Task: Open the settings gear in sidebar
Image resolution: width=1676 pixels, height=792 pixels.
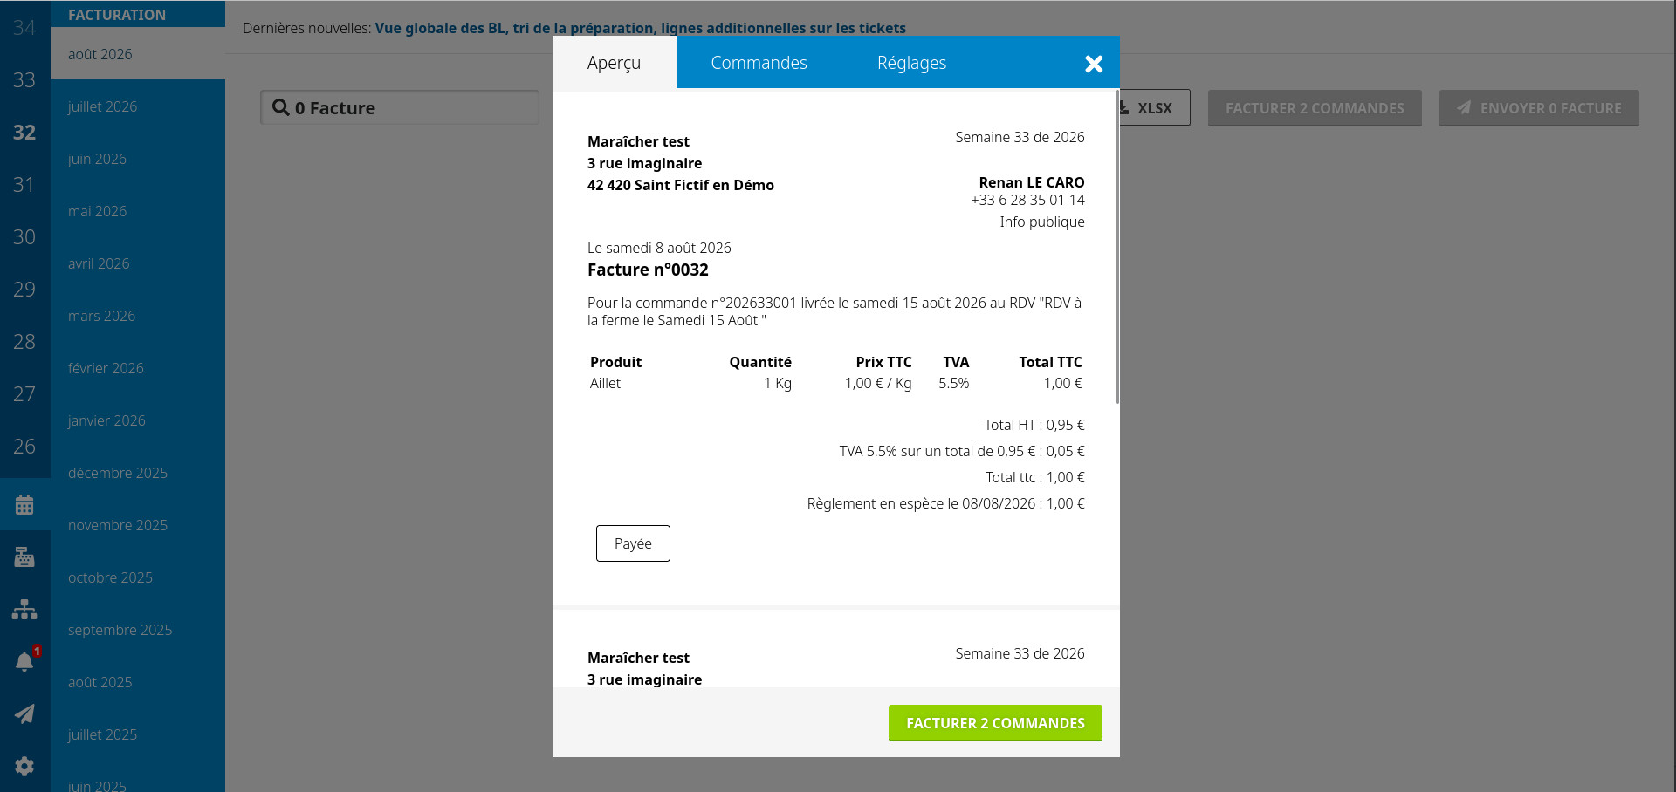Action: coord(24,766)
